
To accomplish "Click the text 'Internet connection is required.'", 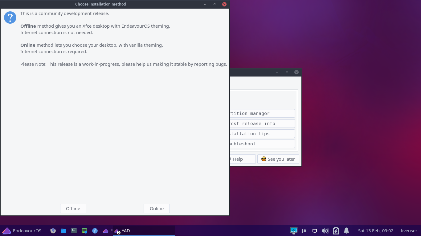I will (54, 52).
